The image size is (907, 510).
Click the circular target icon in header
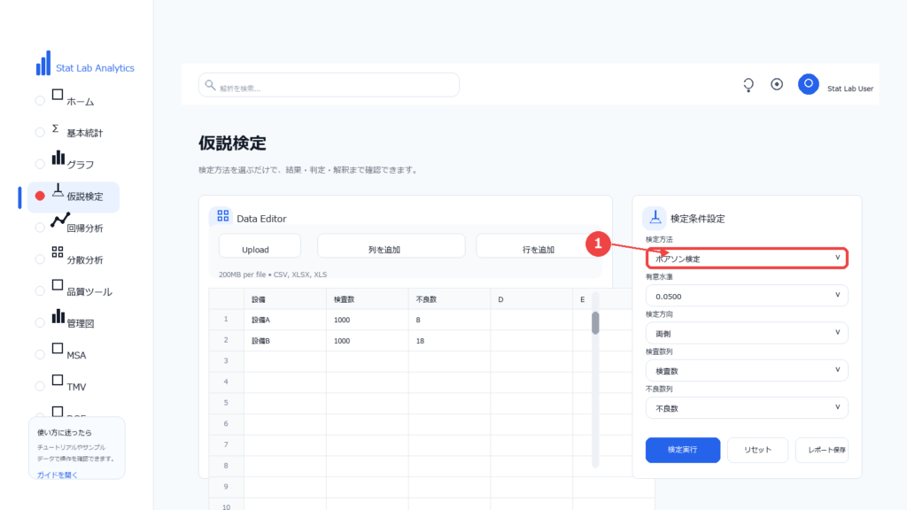pos(777,84)
